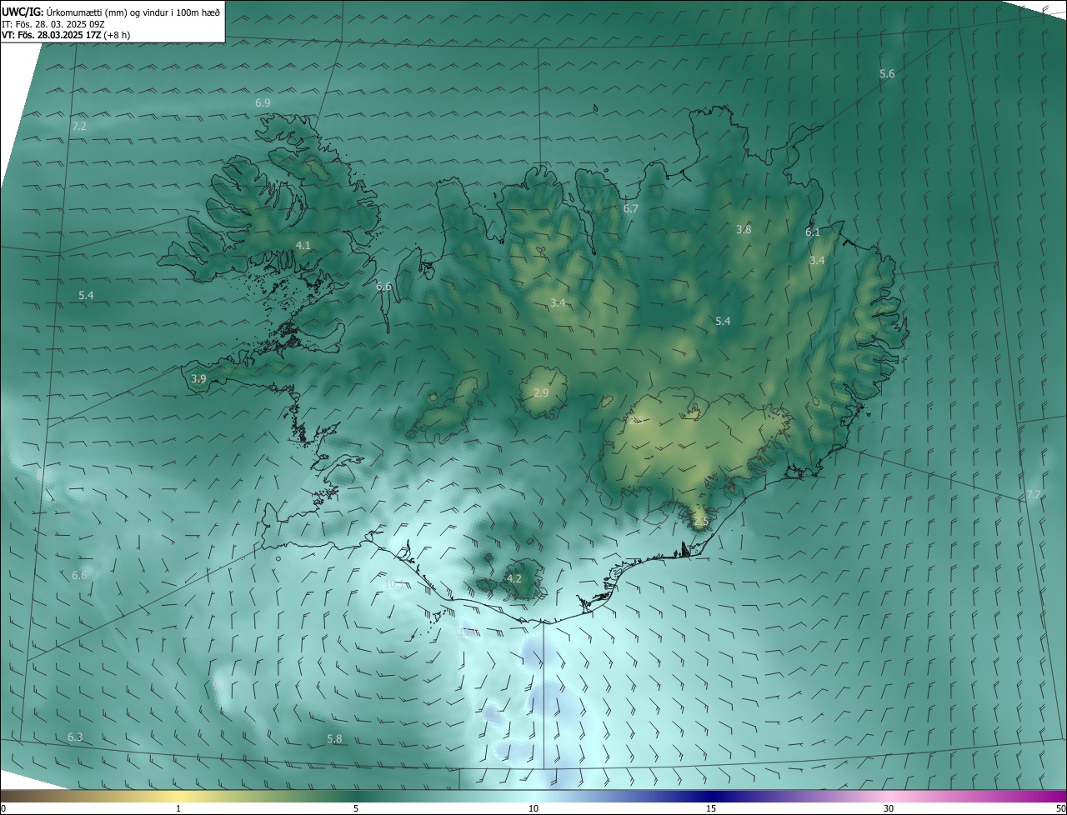Click the 50 tick on the color scale
Screen dimensions: 1067x815
[x=1060, y=809]
